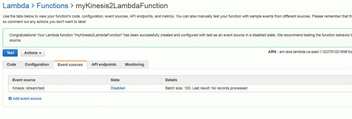This screenshot has width=352, height=119.
Task: Go to the API endpoints tab
Action: (104, 64)
